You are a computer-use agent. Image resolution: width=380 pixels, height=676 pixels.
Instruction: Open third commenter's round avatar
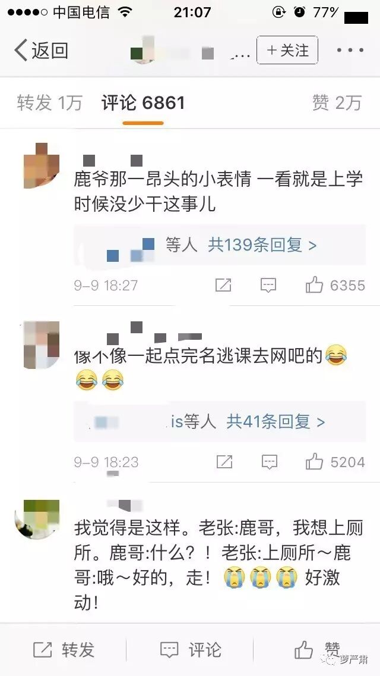click(x=38, y=519)
